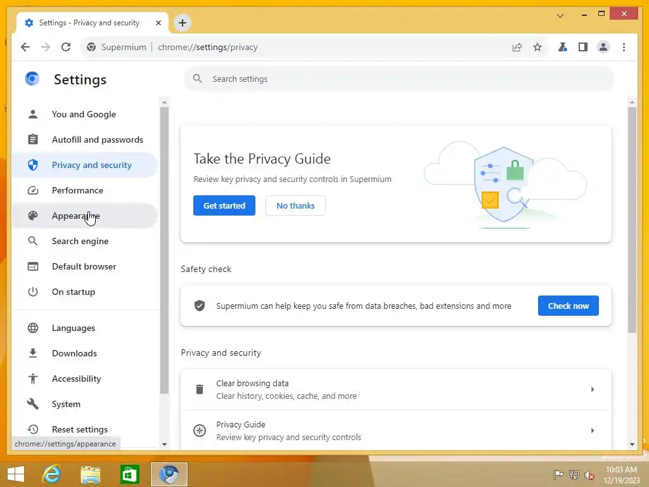649x487 pixels.
Task: Click the network icon in system tray
Action: (x=574, y=474)
